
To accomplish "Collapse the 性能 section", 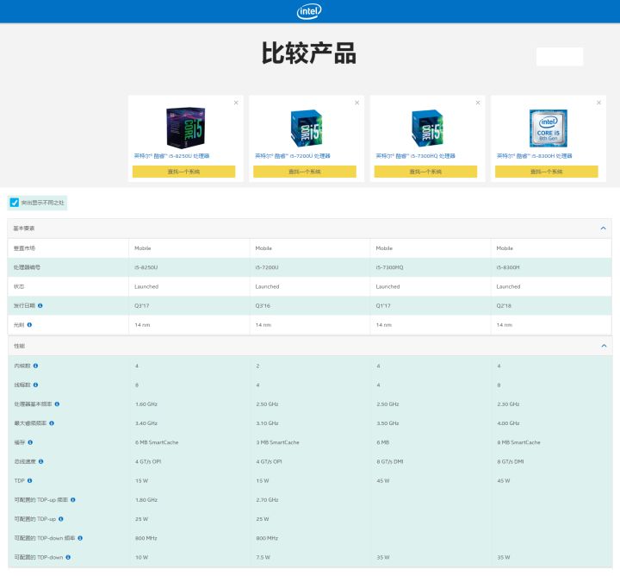I will pos(603,346).
